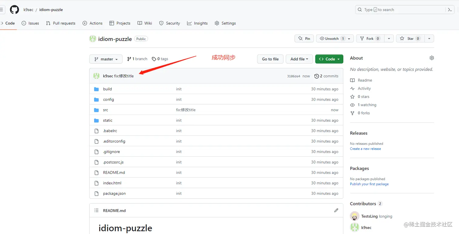Click the repository avatar beside idiom-puzzle title

click(x=93, y=39)
